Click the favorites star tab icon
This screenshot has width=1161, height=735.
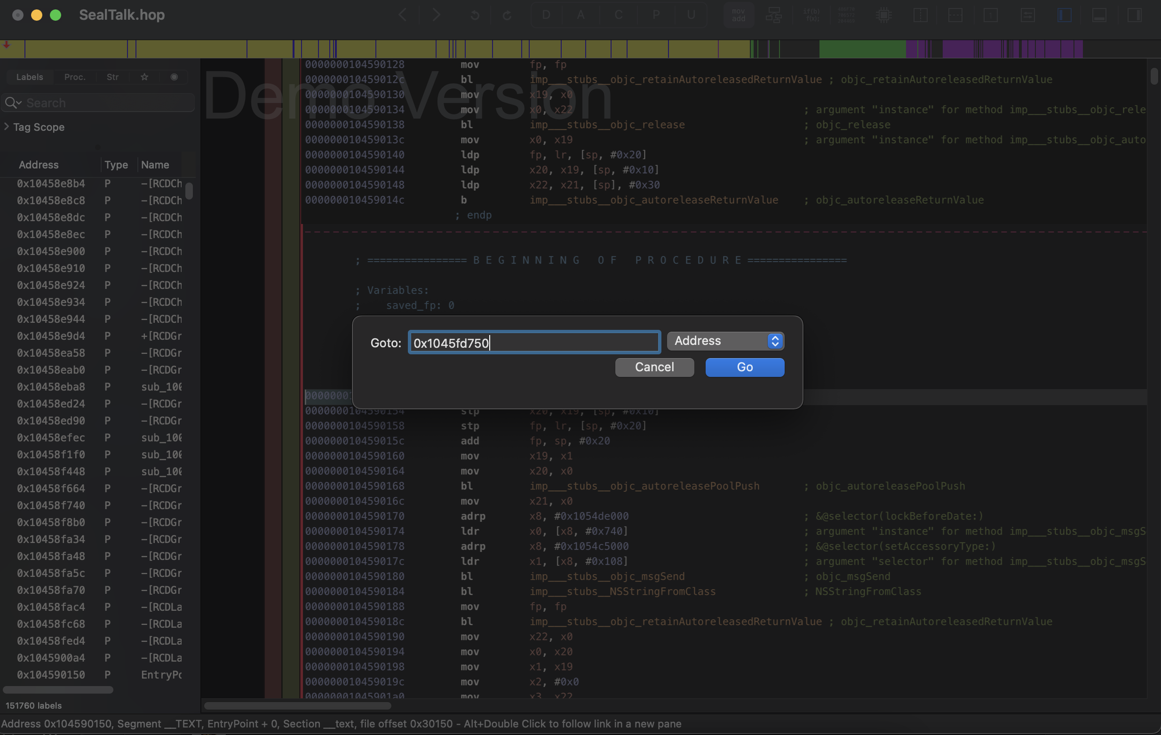[x=144, y=77]
